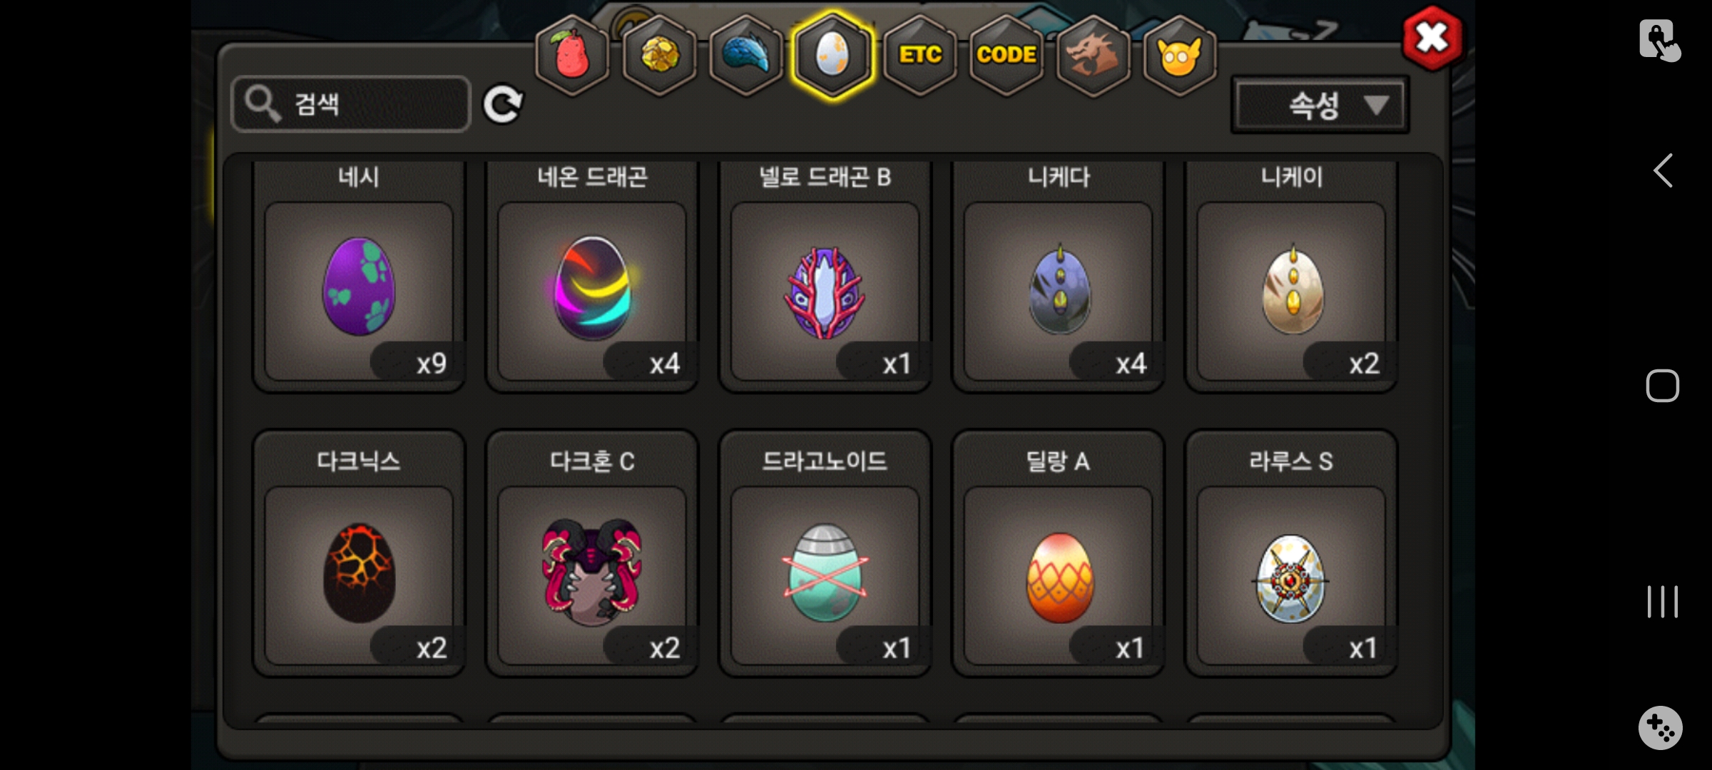Select the gold nugget category tab

click(x=660, y=56)
